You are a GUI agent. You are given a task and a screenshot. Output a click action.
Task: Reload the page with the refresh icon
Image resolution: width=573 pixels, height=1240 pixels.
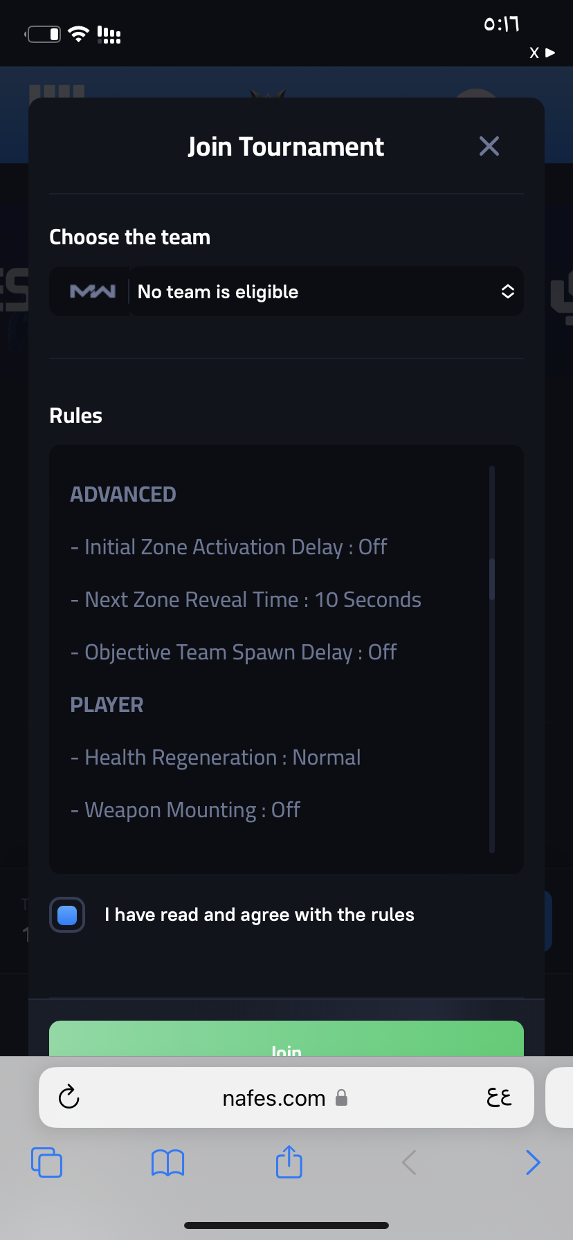[69, 1097]
